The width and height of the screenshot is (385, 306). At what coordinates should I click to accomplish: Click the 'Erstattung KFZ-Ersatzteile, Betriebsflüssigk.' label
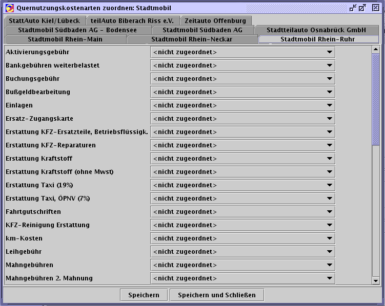tap(77, 132)
